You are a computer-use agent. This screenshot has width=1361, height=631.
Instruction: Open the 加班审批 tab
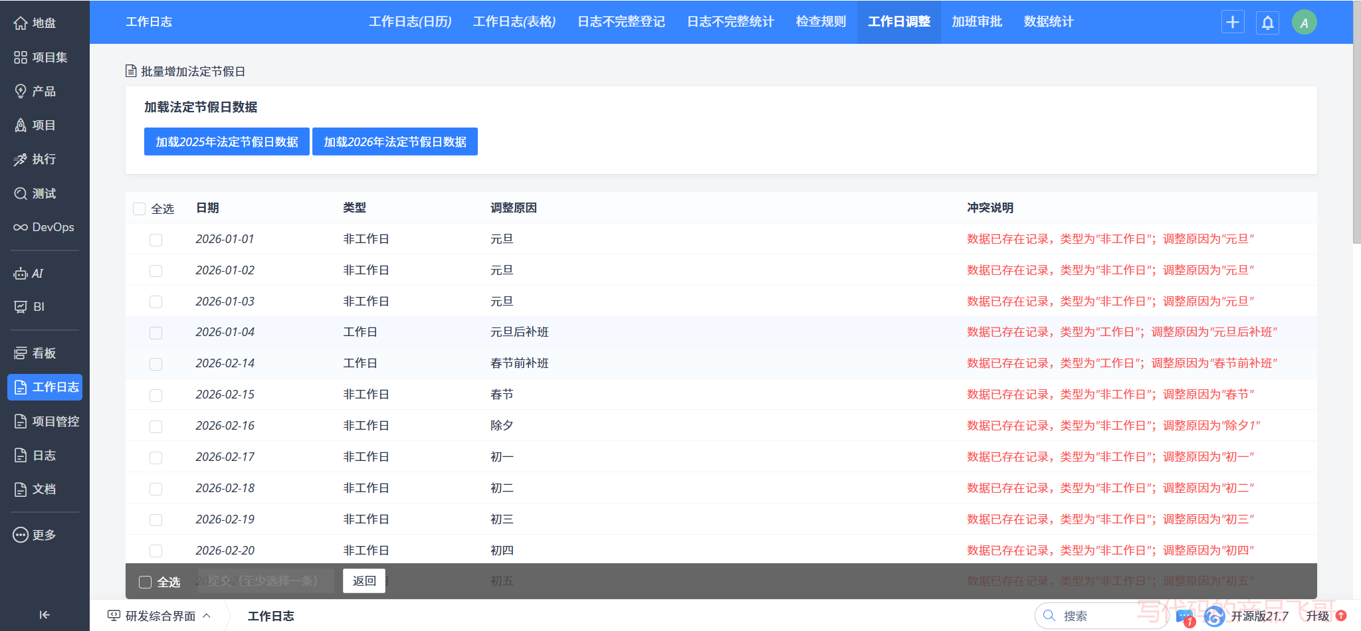pyautogui.click(x=976, y=22)
